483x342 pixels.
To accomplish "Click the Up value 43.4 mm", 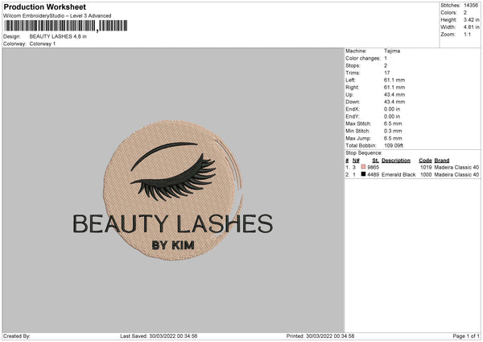I will [x=394, y=94].
